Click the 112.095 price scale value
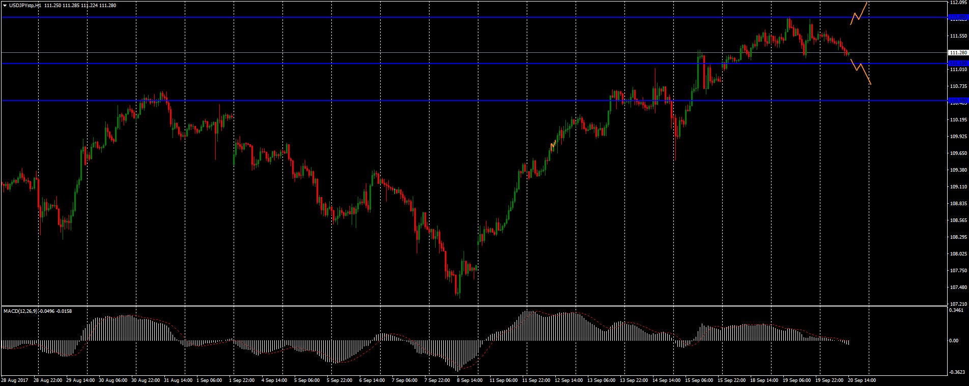969x386 pixels. point(958,3)
